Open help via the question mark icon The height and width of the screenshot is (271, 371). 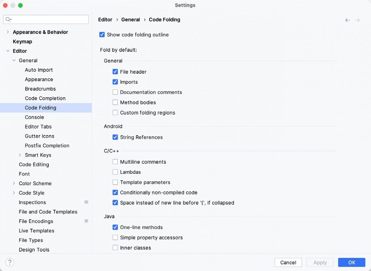[10, 262]
